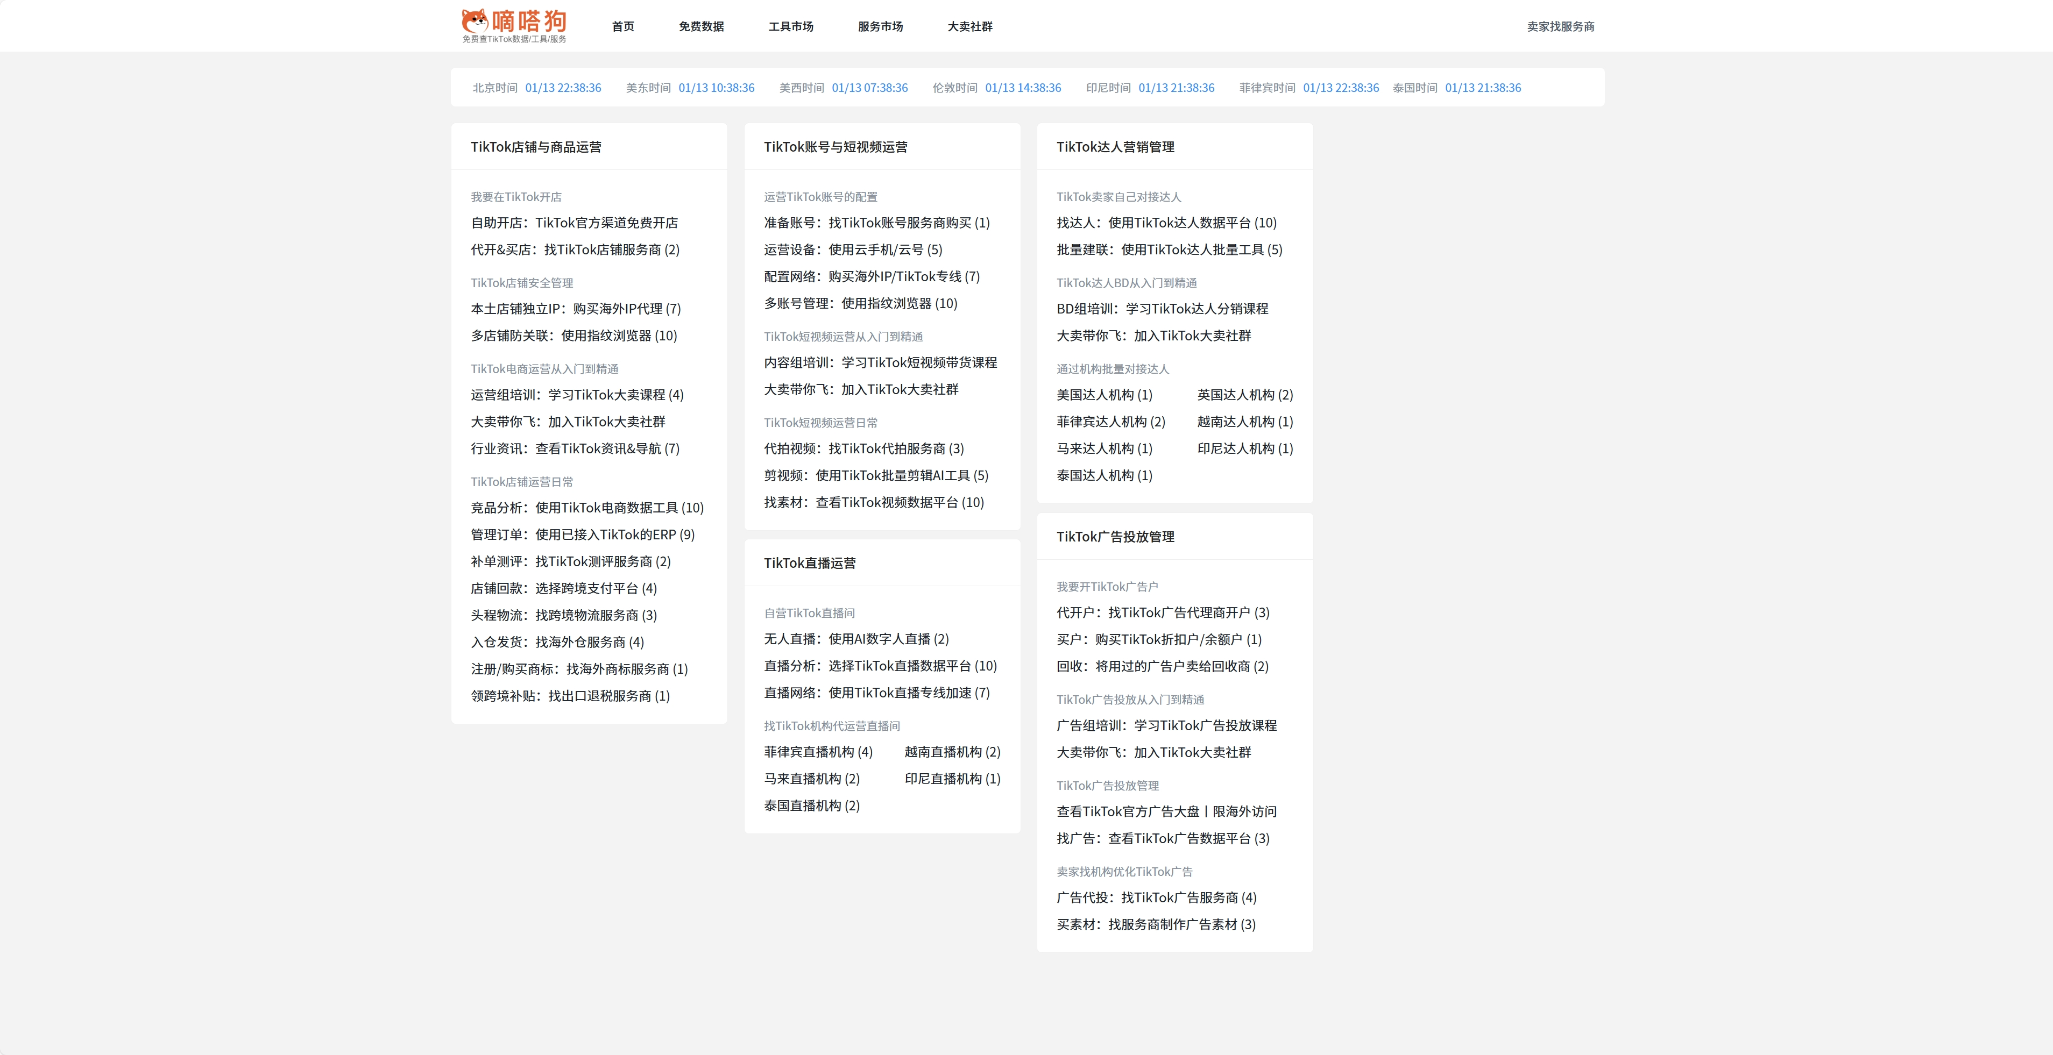Click 泰国达人机构 (1) link
The image size is (2053, 1055).
click(x=1104, y=475)
